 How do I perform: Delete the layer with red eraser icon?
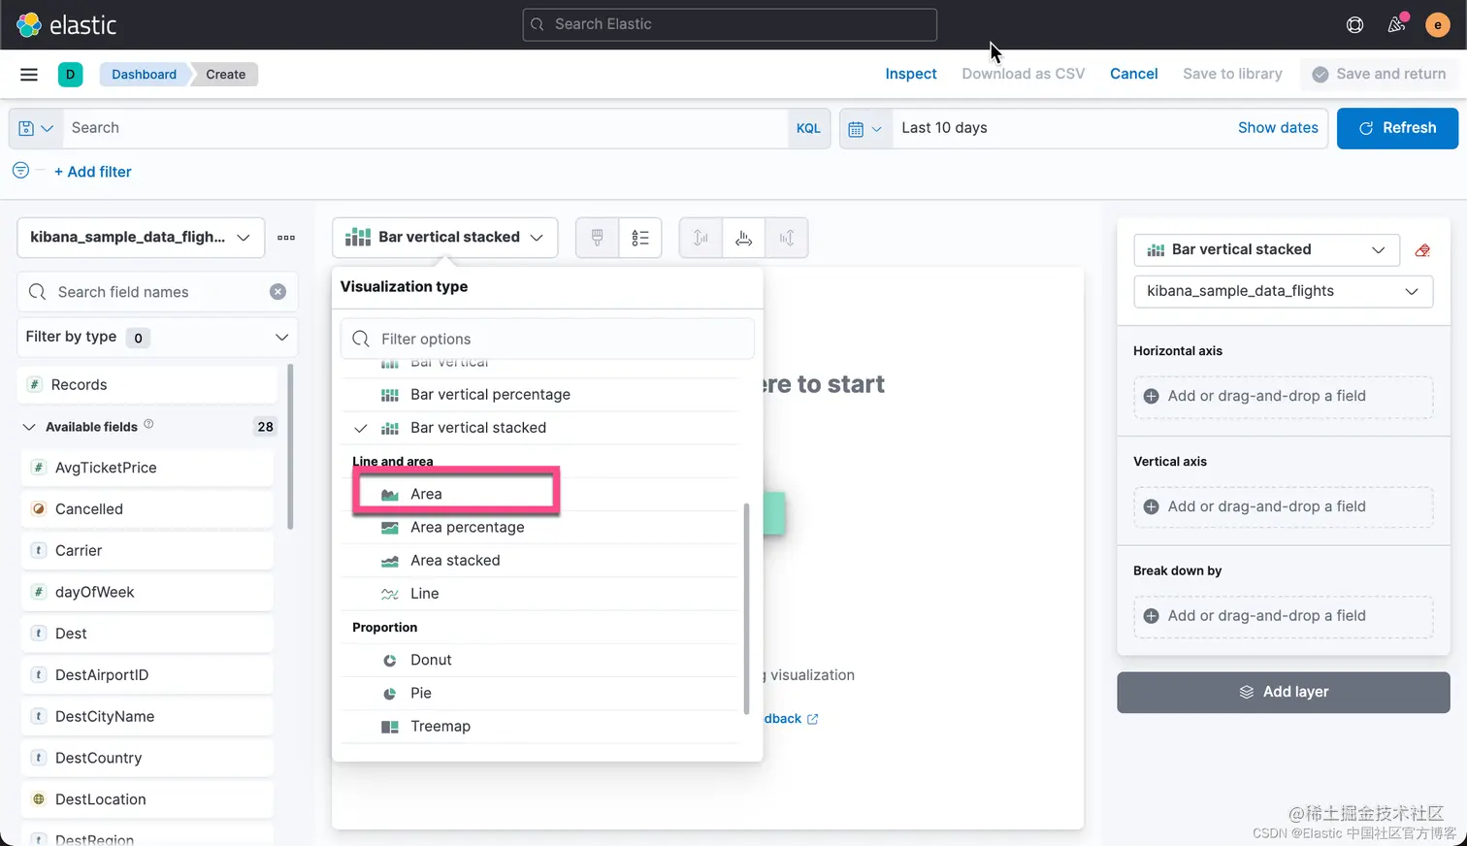(1422, 250)
